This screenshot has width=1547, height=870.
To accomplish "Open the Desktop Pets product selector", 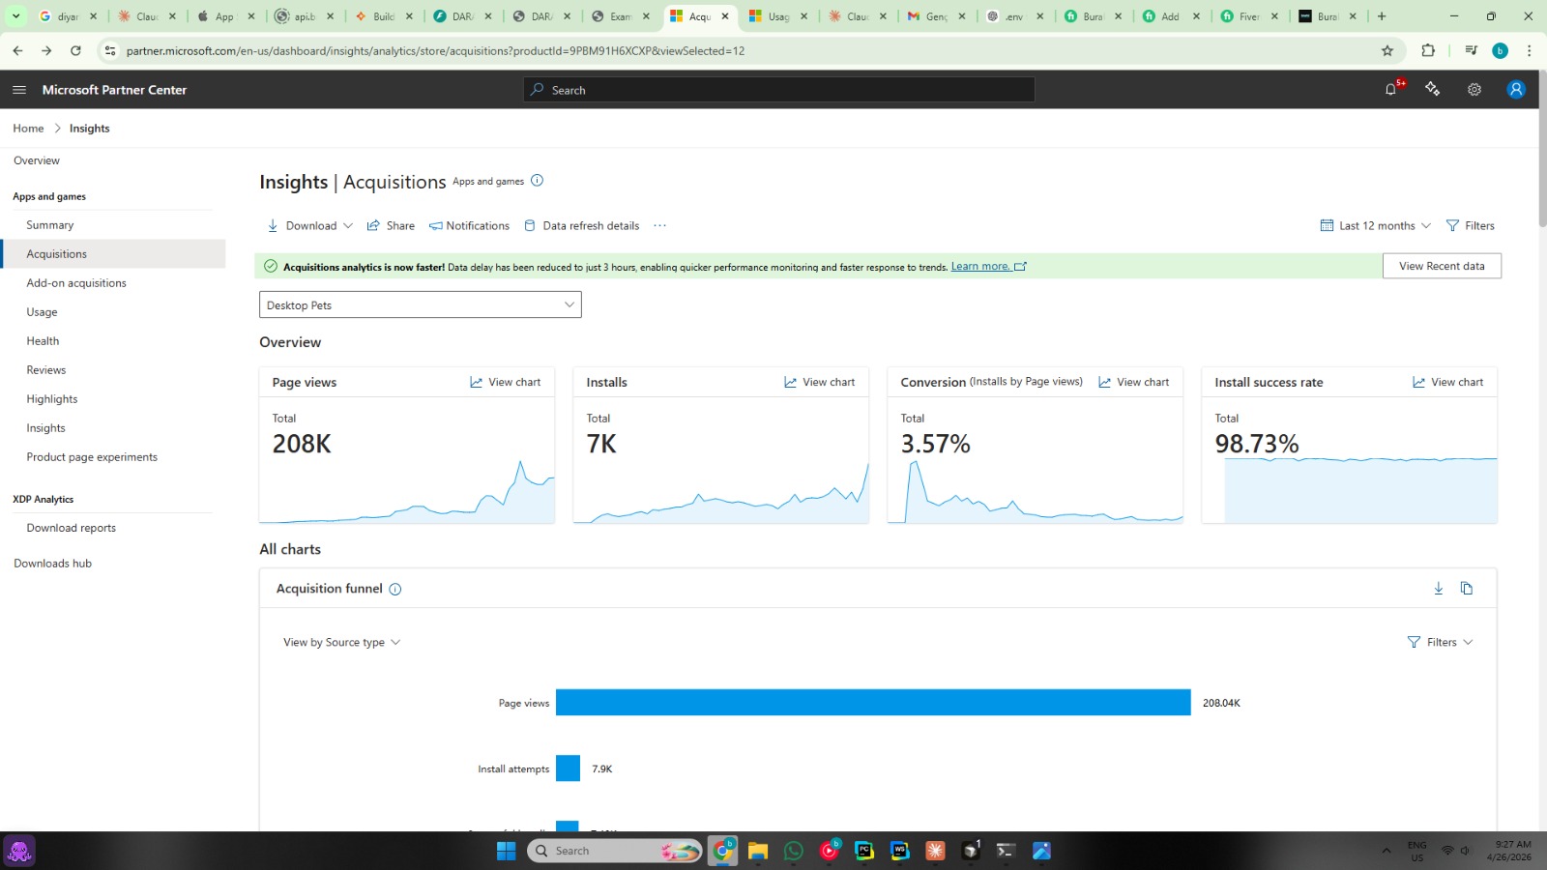I will [x=421, y=305].
